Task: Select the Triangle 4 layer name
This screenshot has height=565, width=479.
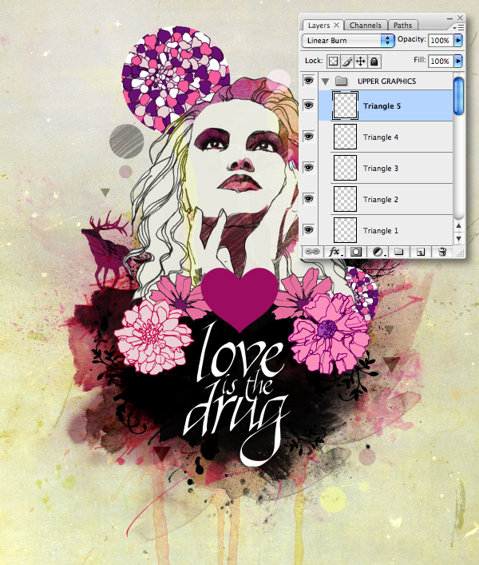Action: click(381, 137)
